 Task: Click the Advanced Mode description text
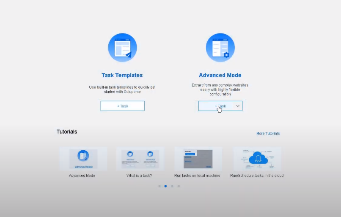click(220, 90)
